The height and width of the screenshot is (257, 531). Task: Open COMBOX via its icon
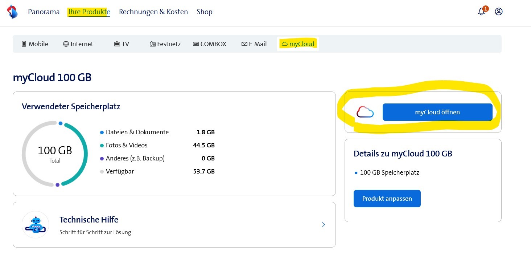pyautogui.click(x=195, y=44)
